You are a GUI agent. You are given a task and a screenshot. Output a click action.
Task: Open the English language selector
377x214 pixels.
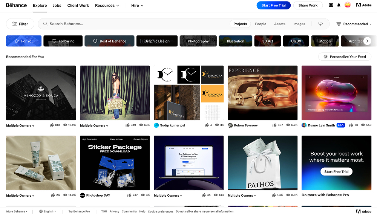48,211
